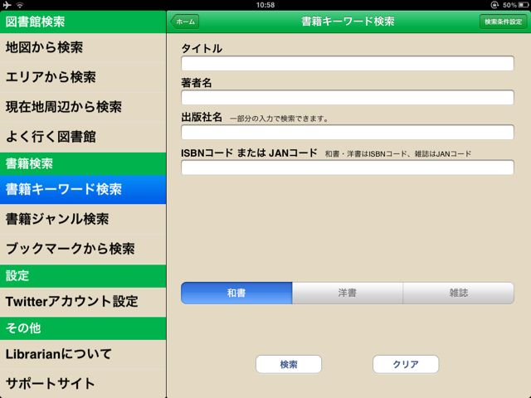Select the 和書 segment

click(236, 293)
